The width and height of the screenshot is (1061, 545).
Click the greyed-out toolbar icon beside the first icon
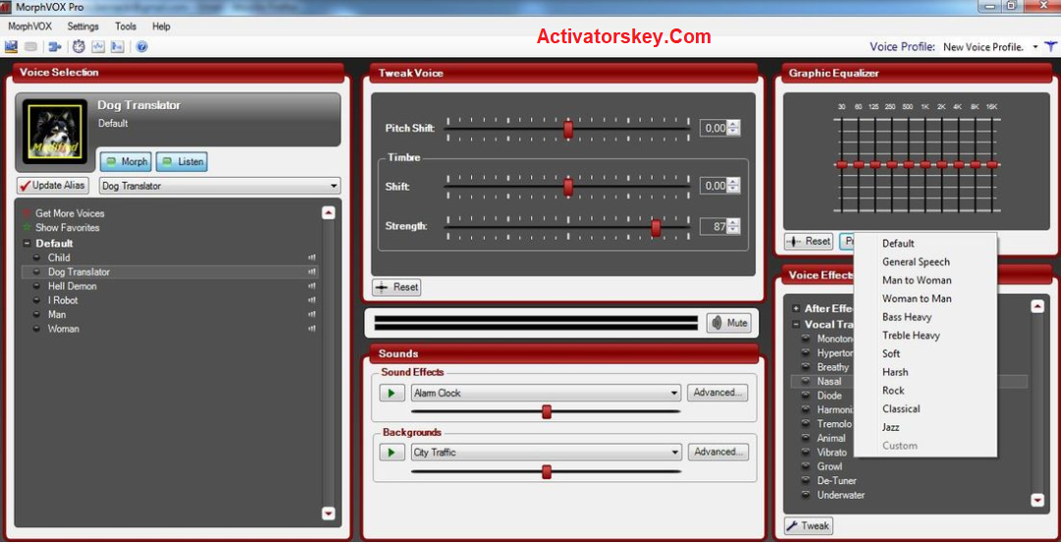coord(30,47)
